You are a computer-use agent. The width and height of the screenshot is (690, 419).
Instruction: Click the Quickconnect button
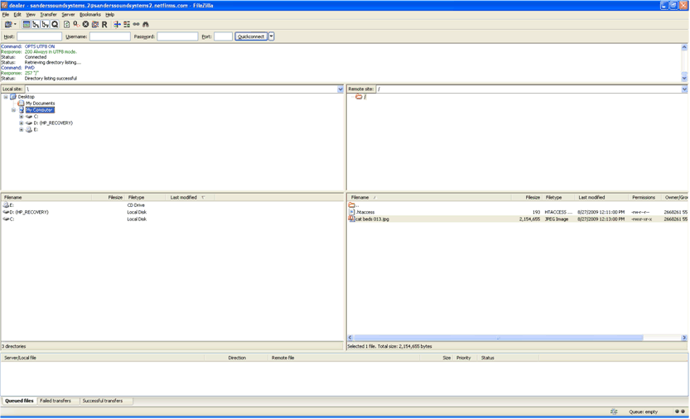point(251,36)
